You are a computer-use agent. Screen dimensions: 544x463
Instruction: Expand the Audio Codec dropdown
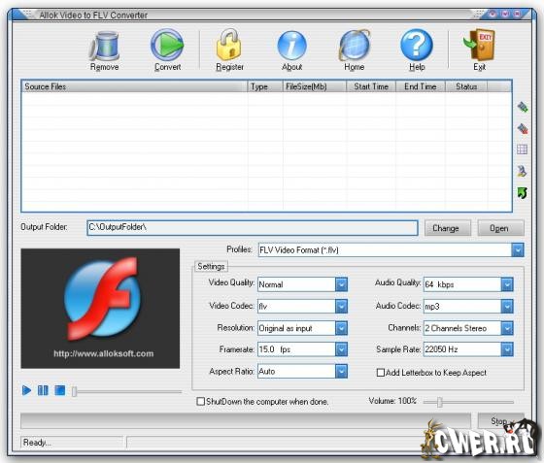(507, 306)
